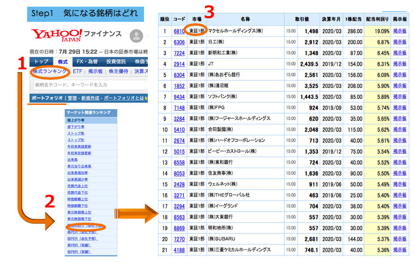This screenshot has height=263, width=414.
Task: Click the portfolio 新規作成 link
Action: 90,98
